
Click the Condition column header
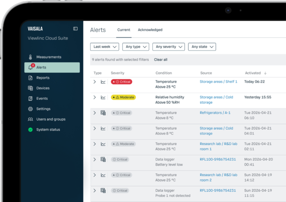pyautogui.click(x=164, y=73)
